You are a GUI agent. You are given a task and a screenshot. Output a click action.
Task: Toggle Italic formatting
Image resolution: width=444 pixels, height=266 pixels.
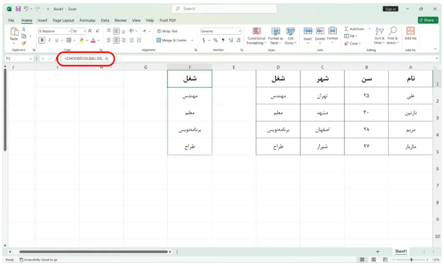pyautogui.click(x=49, y=40)
